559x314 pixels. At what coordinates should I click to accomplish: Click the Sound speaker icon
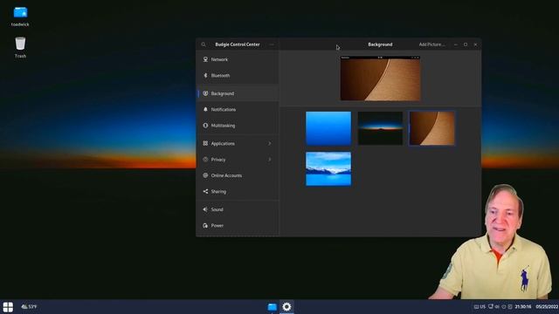(205, 209)
